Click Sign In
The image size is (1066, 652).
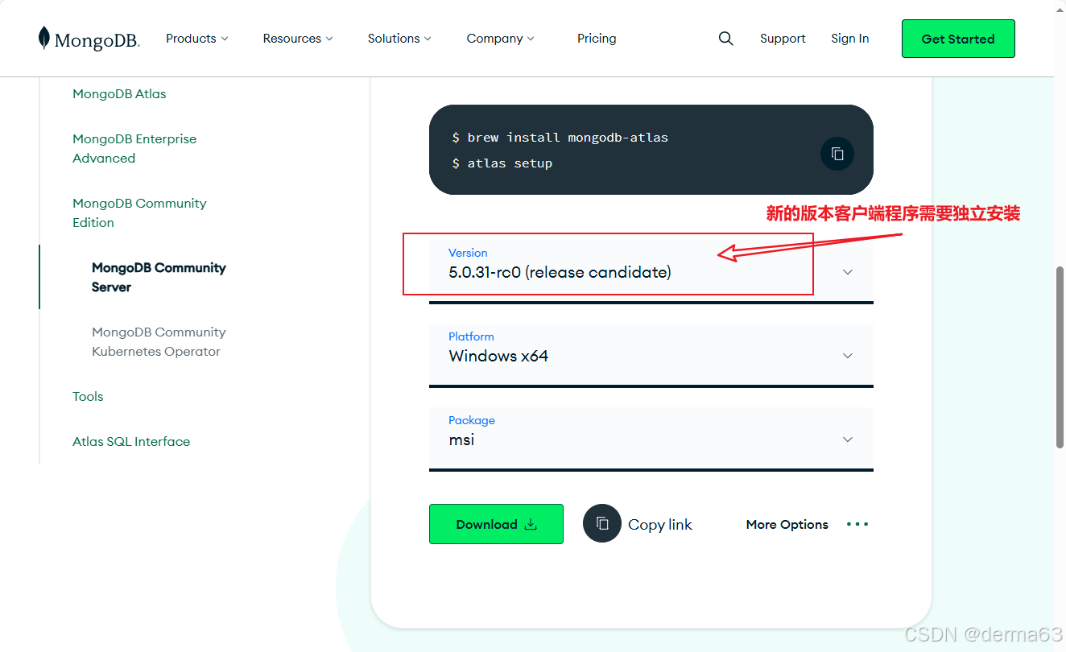pyautogui.click(x=850, y=39)
